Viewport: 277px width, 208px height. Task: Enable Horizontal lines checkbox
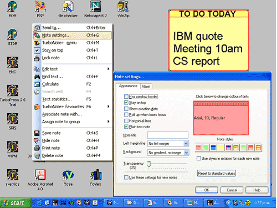[126, 121]
